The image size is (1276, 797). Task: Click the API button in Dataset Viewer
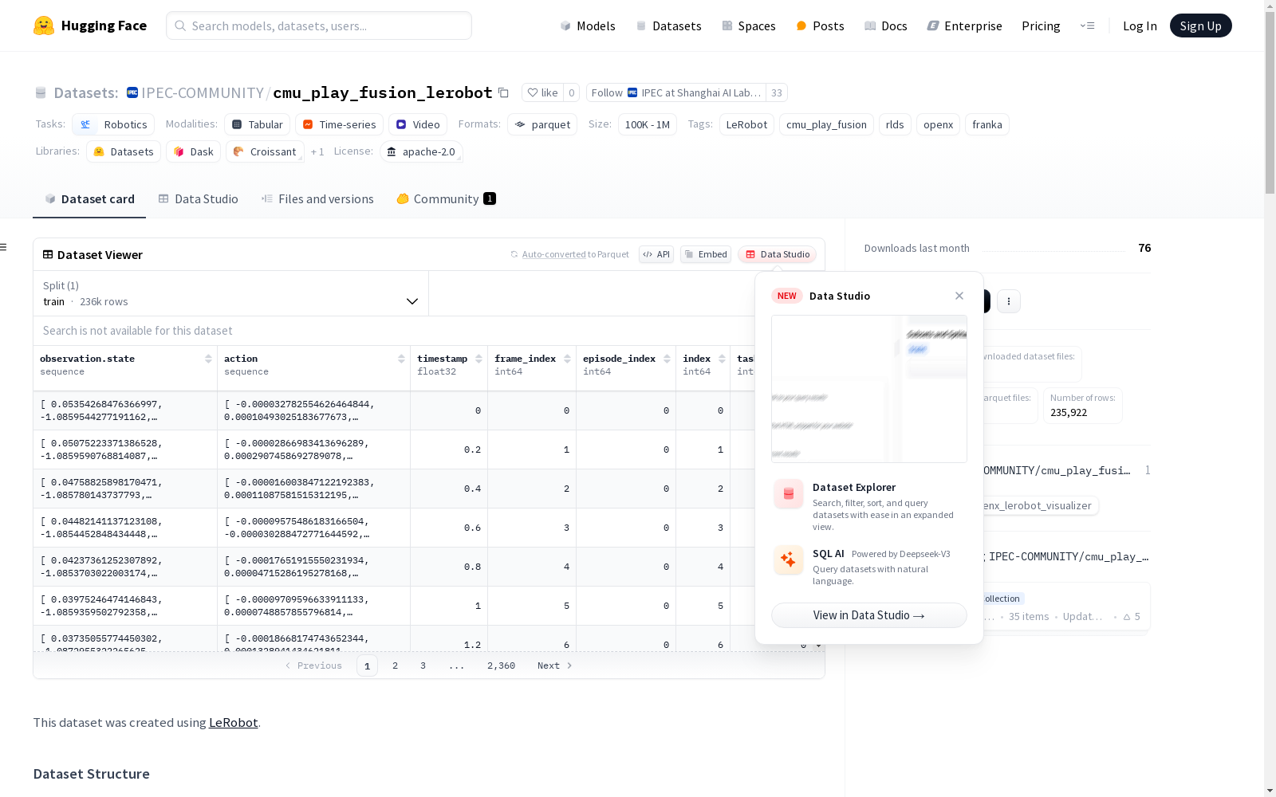(x=656, y=254)
